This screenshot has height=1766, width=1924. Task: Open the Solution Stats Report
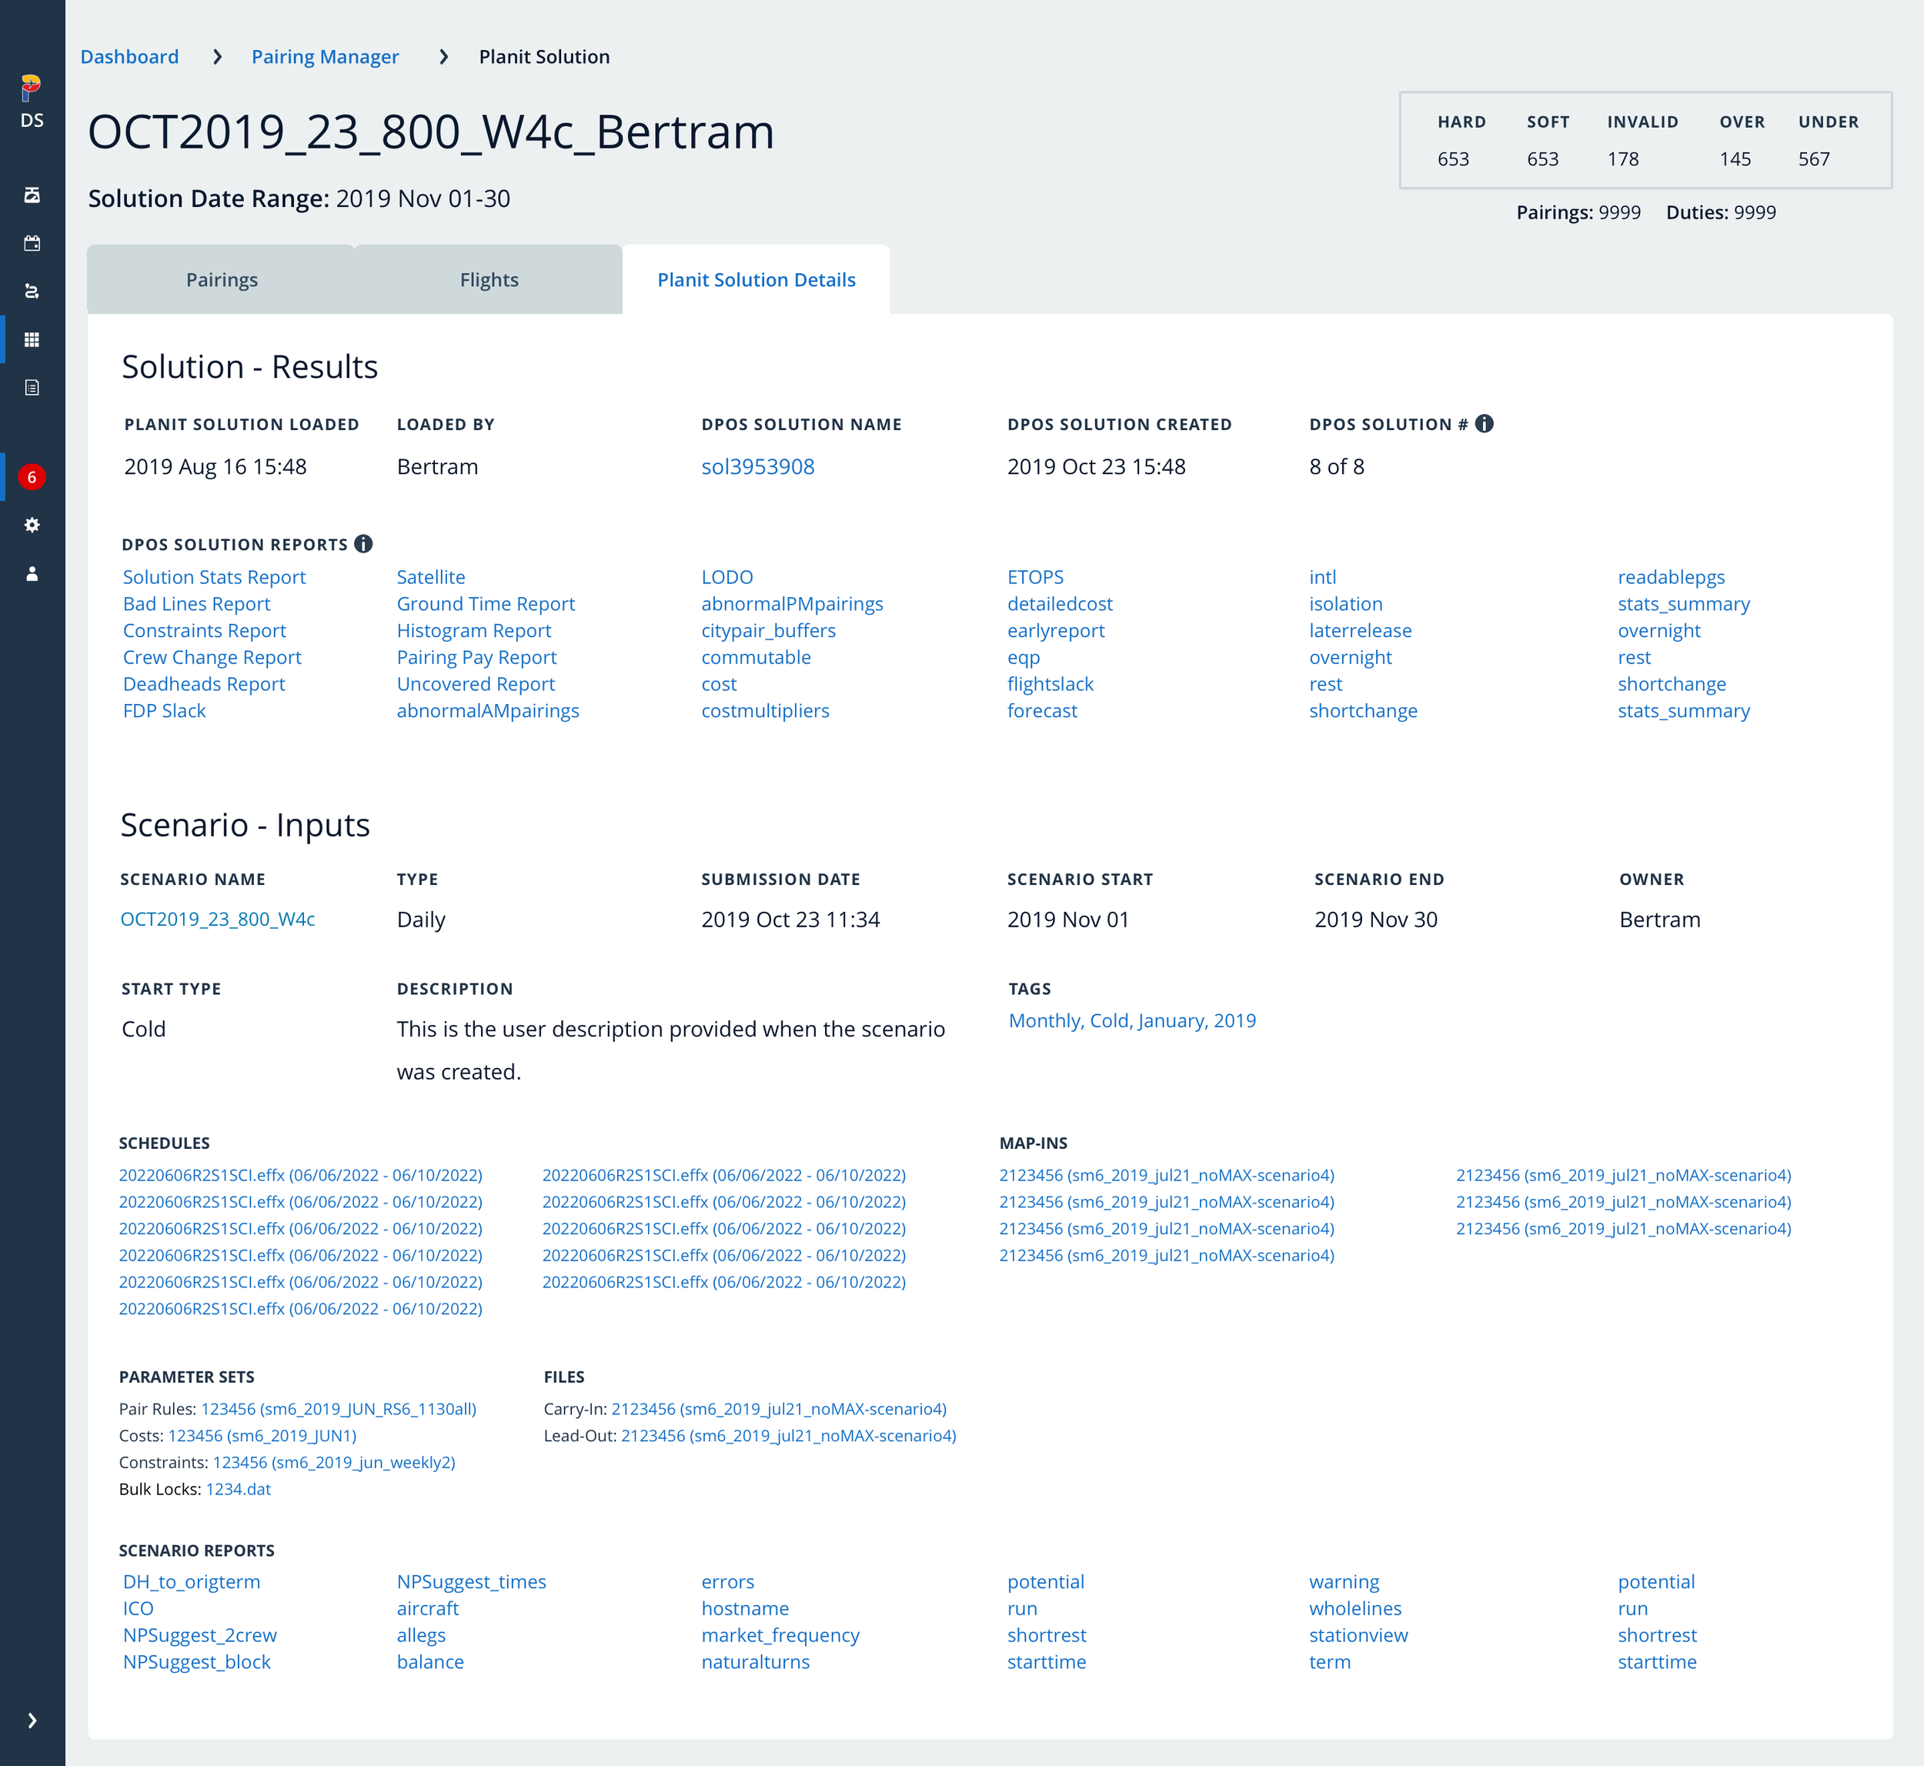coord(214,576)
